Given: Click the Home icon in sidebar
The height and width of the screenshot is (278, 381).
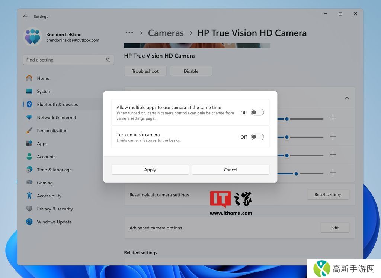Looking at the screenshot, I should click(29, 78).
